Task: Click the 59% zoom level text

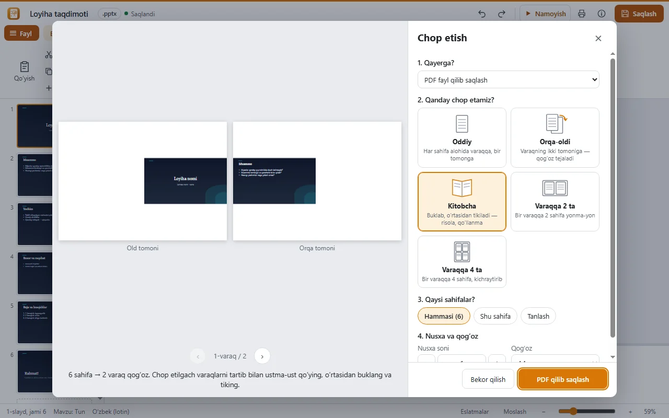Action: tap(650, 411)
